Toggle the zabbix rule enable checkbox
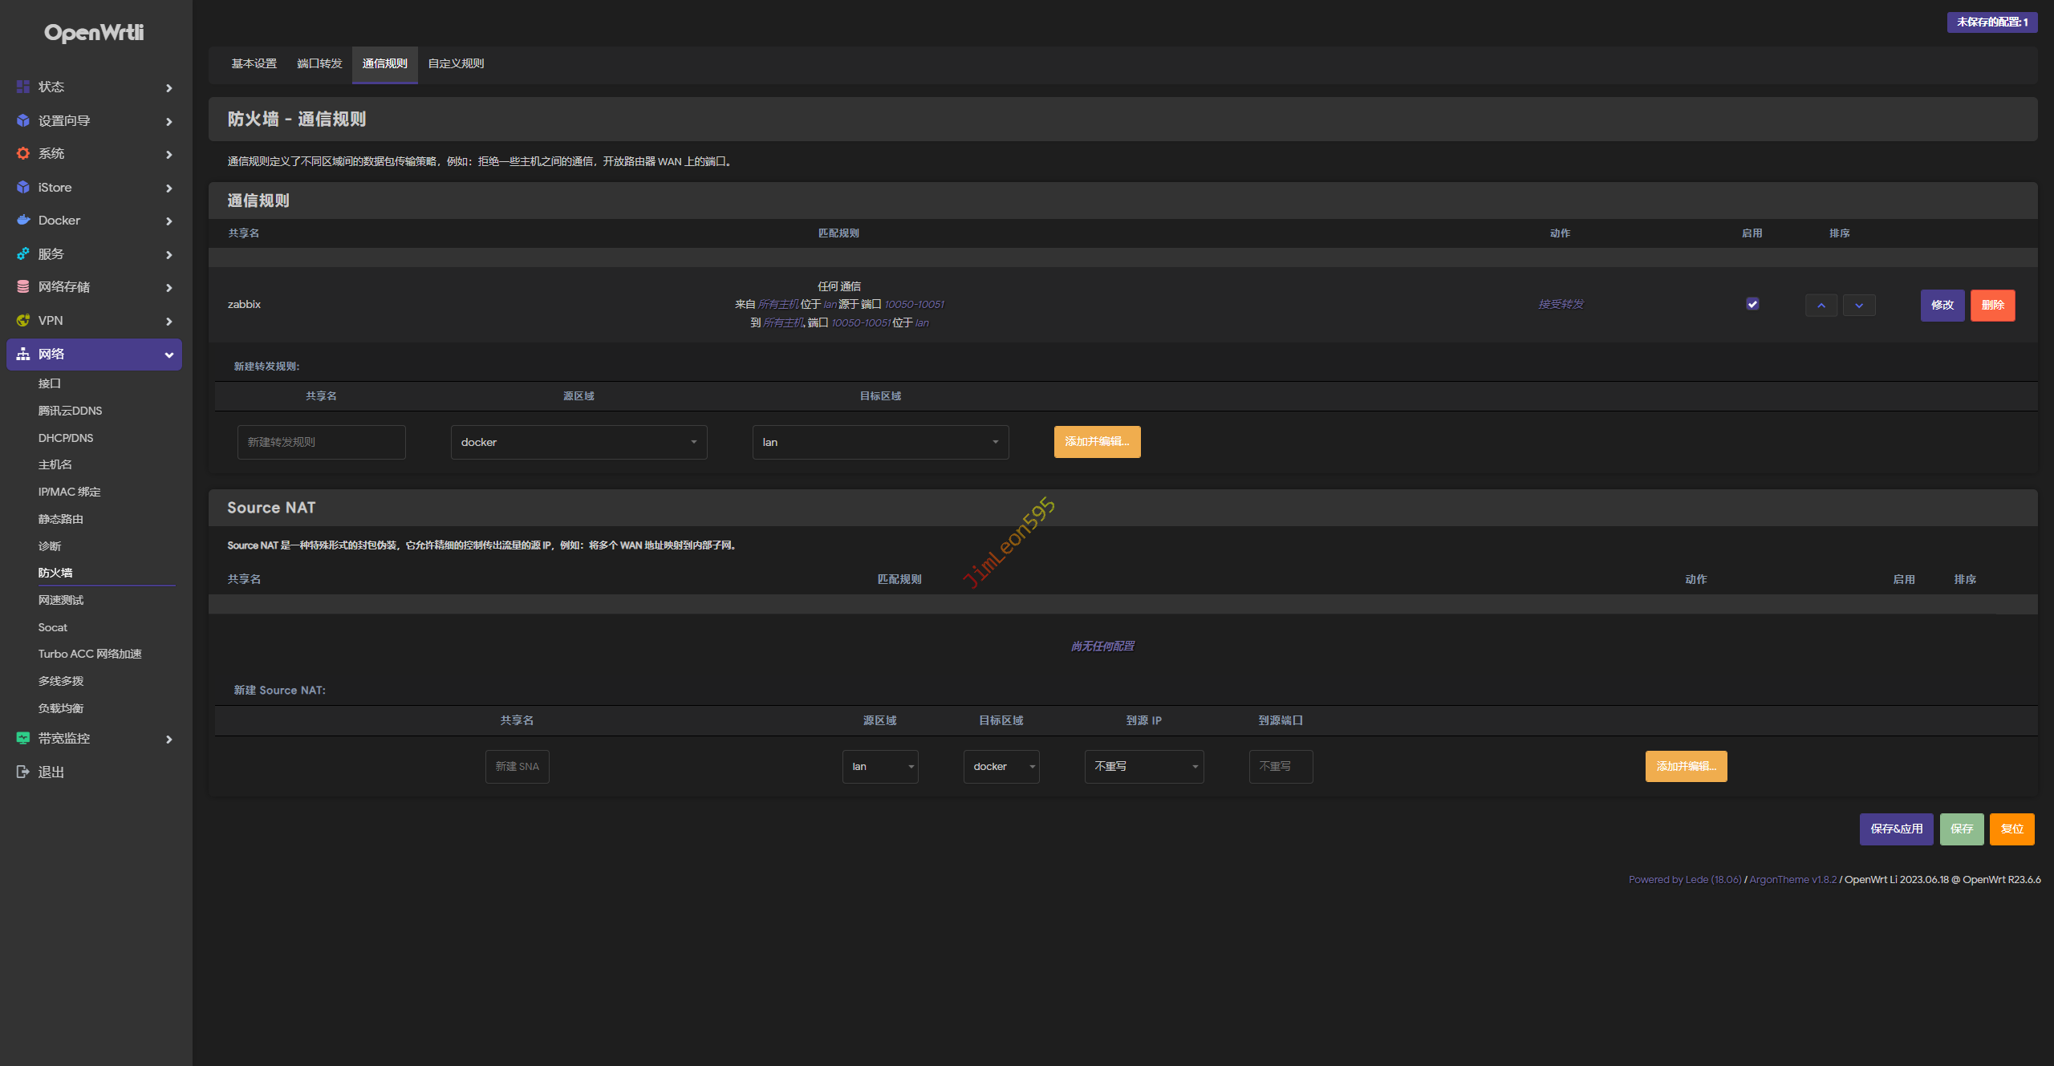 click(1752, 304)
